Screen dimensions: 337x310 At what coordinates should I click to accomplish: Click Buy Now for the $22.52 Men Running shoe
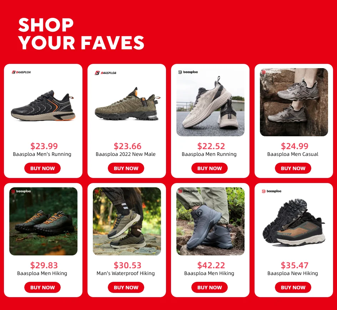coord(210,168)
